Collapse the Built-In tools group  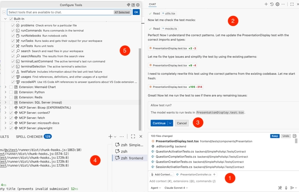(x=5, y=19)
